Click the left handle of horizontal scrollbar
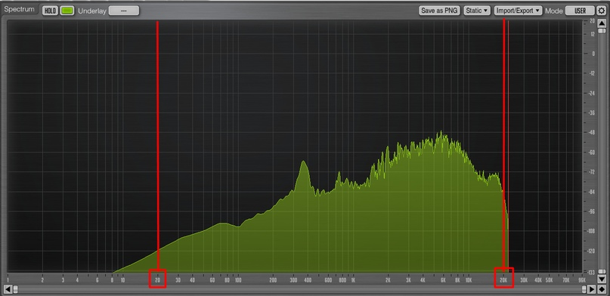The image size is (610, 296). tap(16, 289)
